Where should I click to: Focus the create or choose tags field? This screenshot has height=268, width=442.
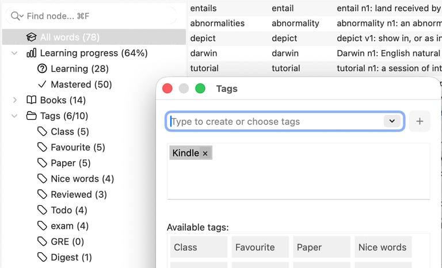(276, 121)
